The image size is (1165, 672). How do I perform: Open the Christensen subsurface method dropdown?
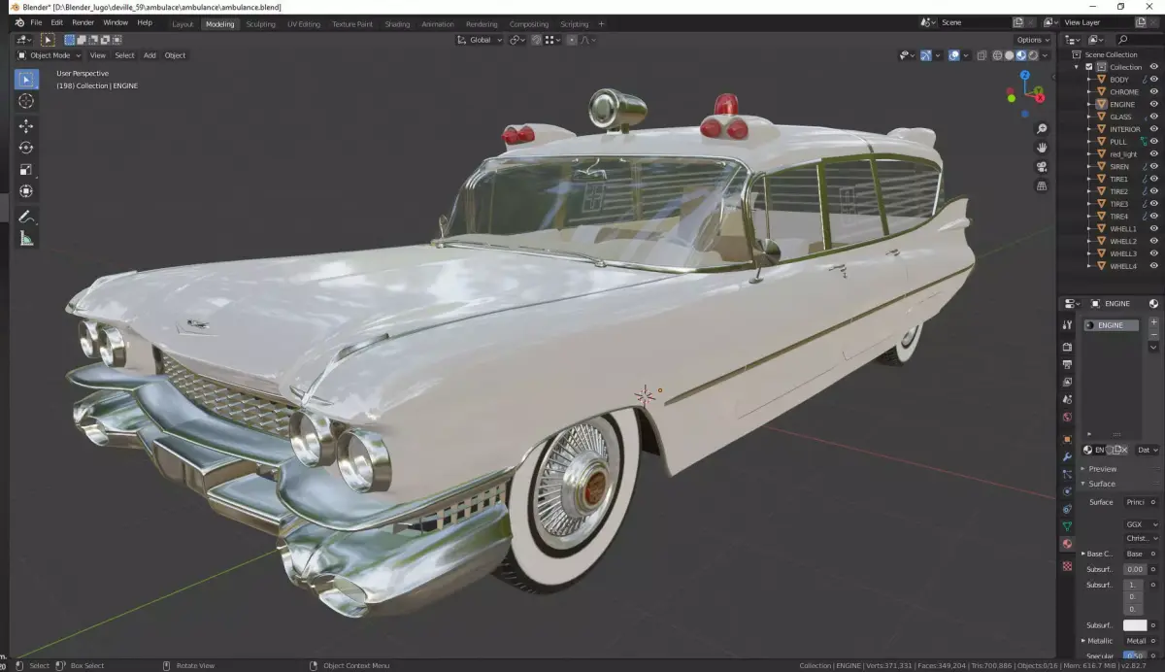pyautogui.click(x=1141, y=538)
